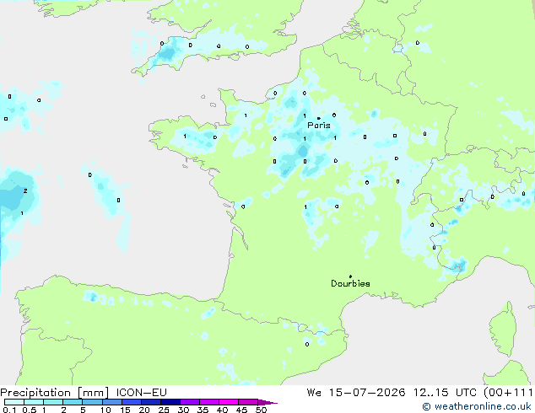Click the 'We 15-07-2026' forecast date
The image size is (535, 413).
point(356,393)
